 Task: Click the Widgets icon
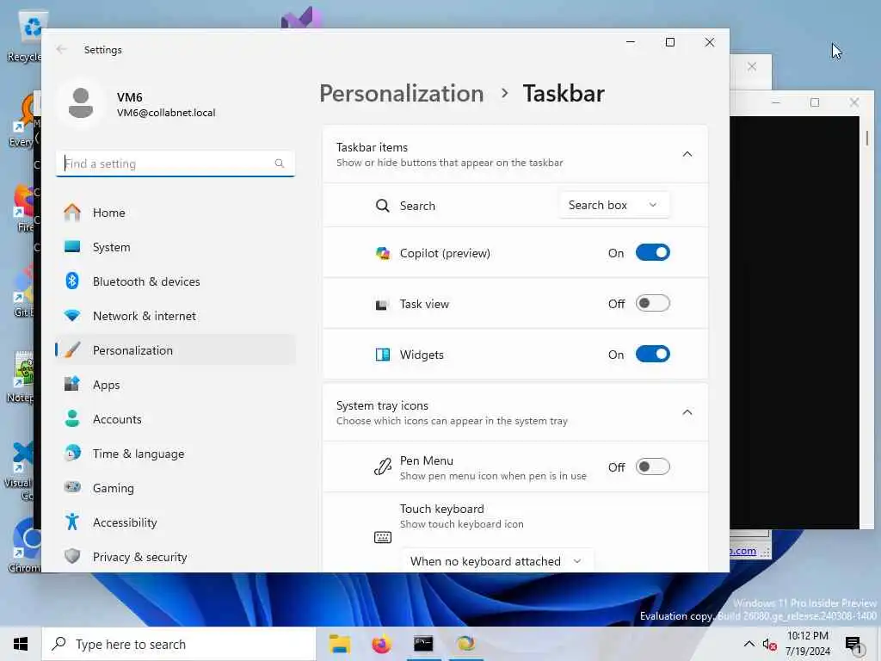[383, 355]
